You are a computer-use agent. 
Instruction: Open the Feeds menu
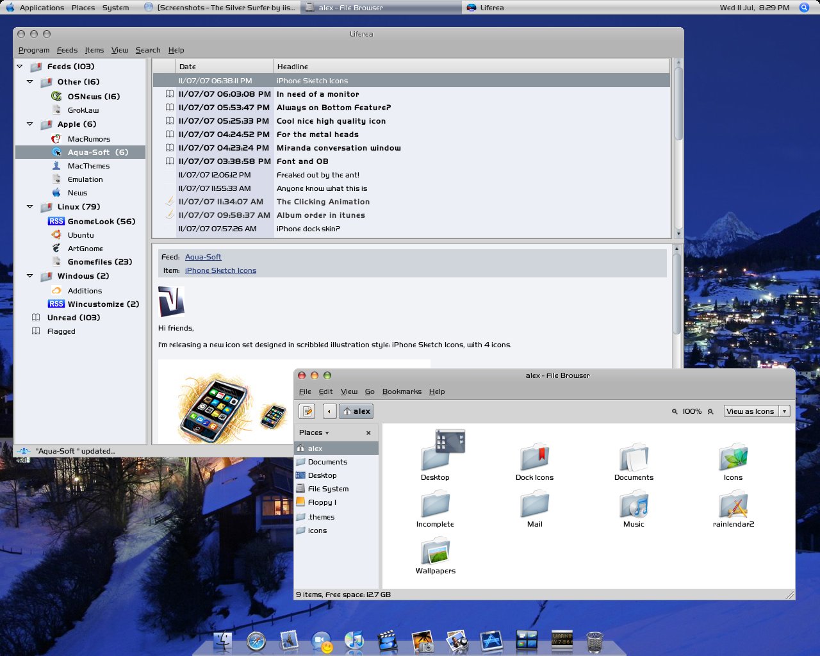pyautogui.click(x=67, y=50)
